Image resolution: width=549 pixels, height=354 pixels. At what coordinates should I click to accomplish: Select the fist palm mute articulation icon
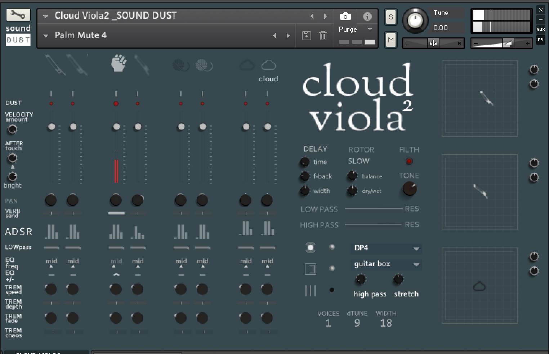119,63
